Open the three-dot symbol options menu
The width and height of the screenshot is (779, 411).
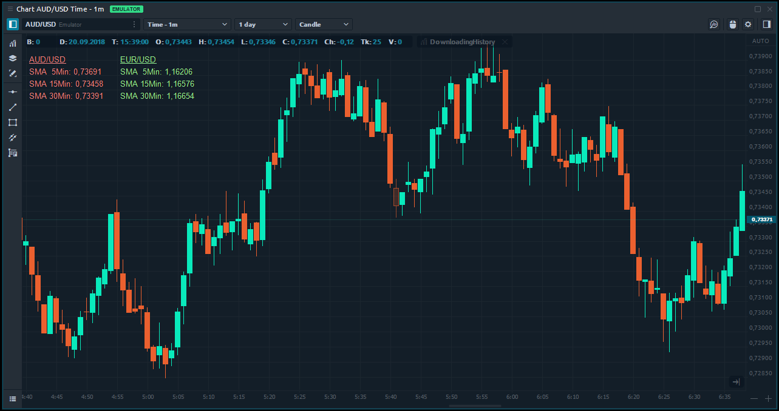(134, 24)
